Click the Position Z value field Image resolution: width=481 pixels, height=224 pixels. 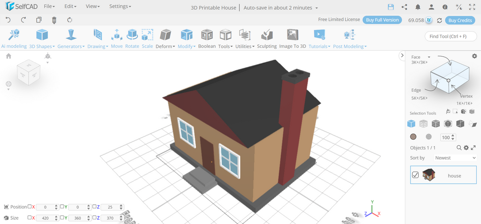(112, 207)
